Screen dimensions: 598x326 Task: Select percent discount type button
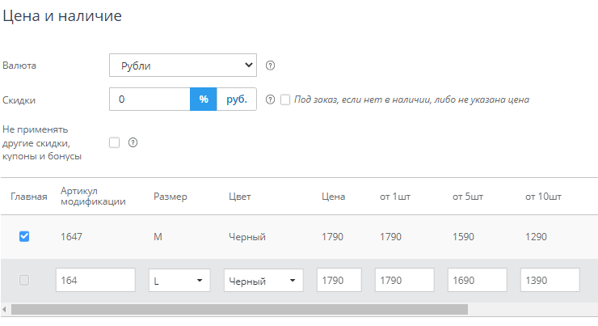coord(204,99)
